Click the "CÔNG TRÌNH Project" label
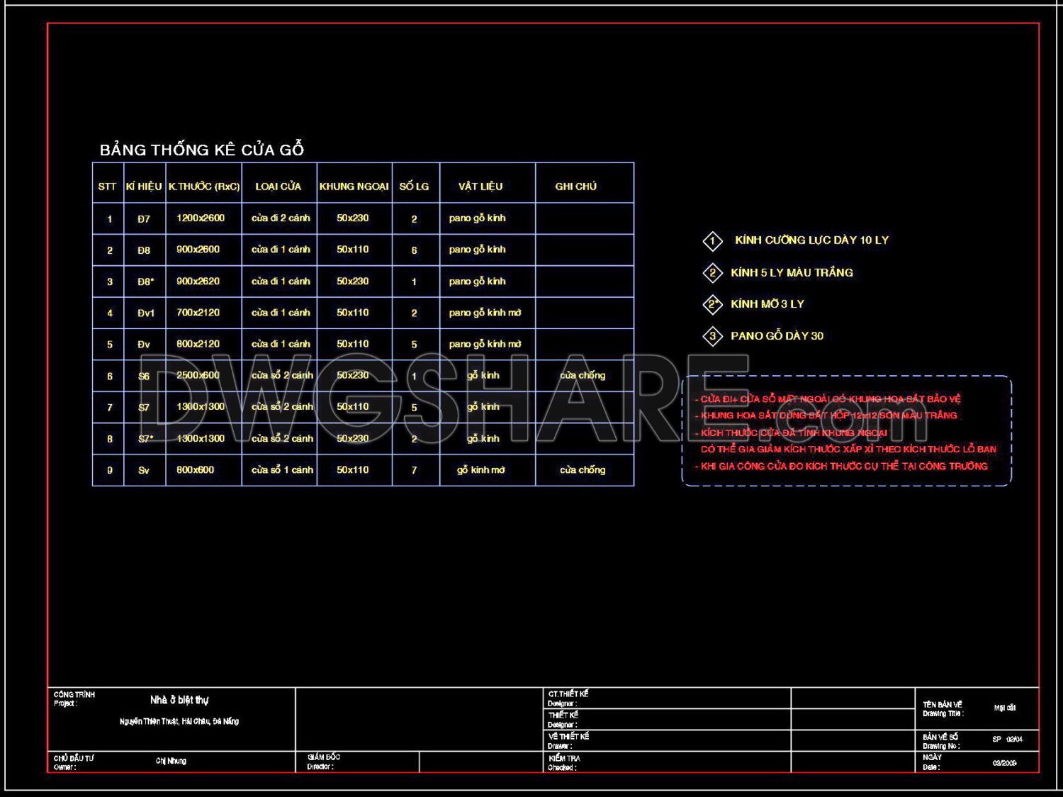 [x=74, y=699]
